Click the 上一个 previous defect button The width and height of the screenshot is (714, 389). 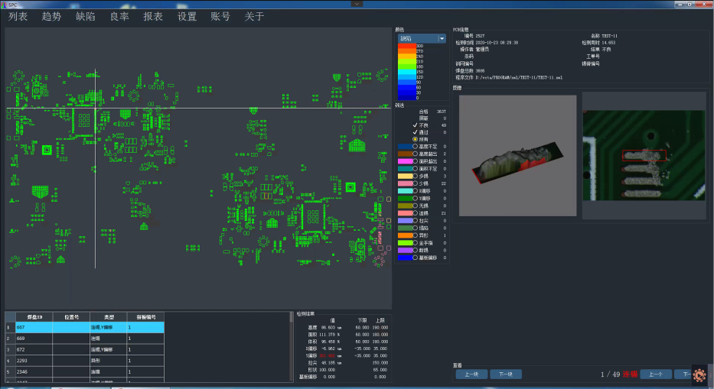(655, 374)
